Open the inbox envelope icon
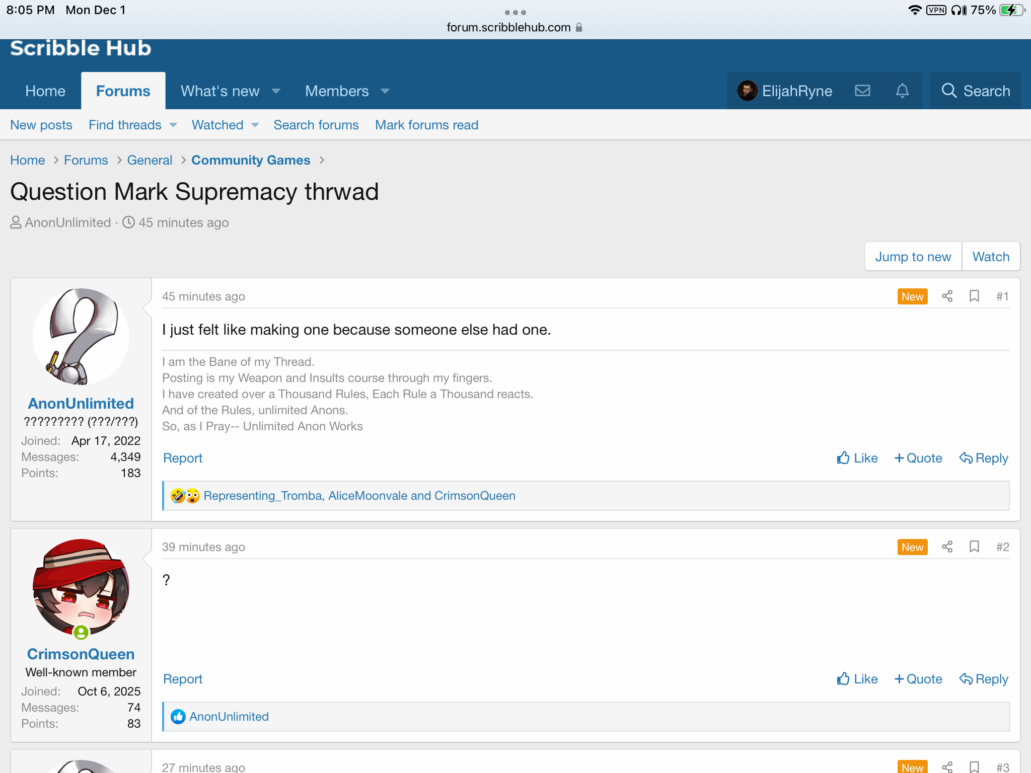 (862, 91)
